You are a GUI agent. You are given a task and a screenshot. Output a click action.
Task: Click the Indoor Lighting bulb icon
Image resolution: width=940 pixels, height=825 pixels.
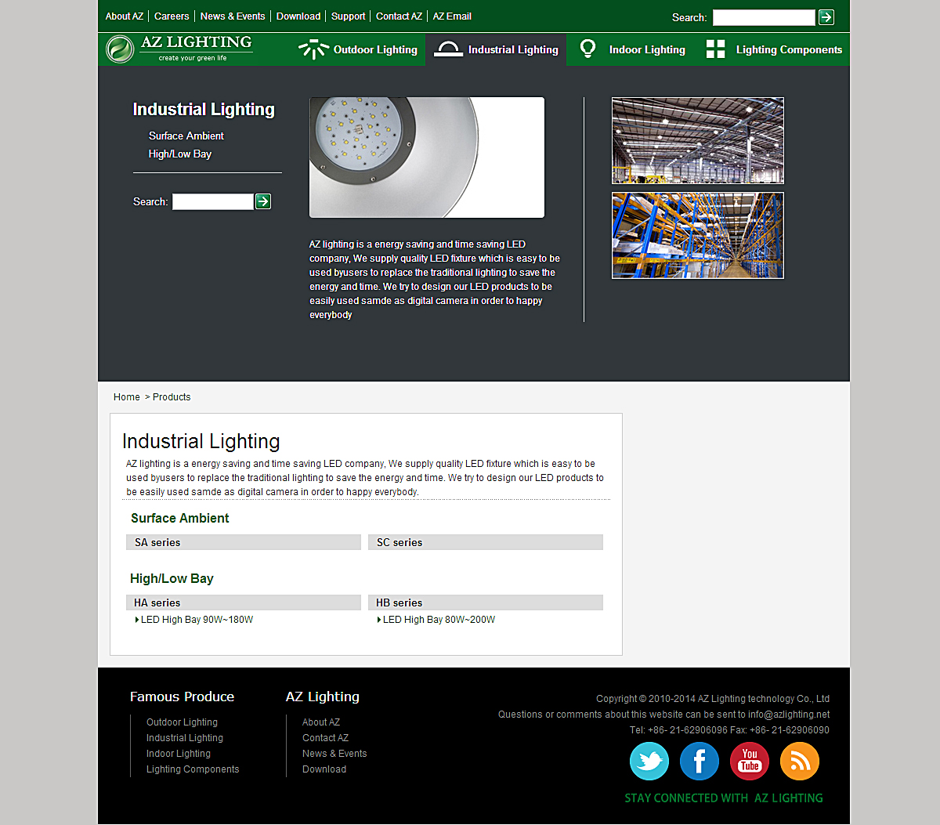(587, 49)
